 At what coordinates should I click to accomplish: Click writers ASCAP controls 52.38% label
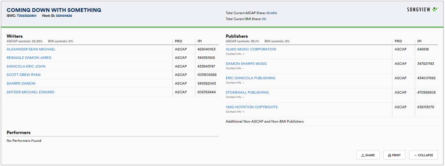(24, 41)
